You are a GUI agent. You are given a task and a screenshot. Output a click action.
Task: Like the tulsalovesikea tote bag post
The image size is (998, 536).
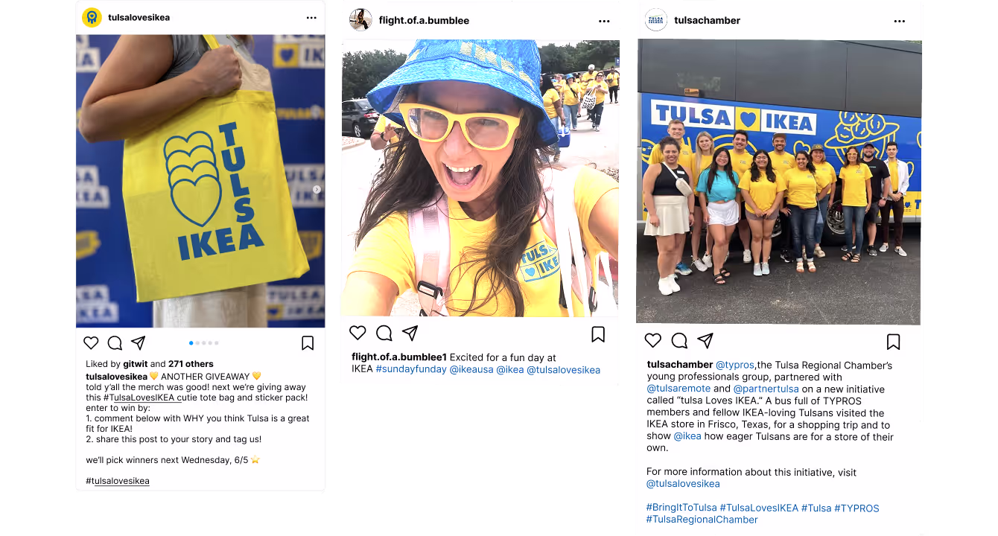click(91, 343)
